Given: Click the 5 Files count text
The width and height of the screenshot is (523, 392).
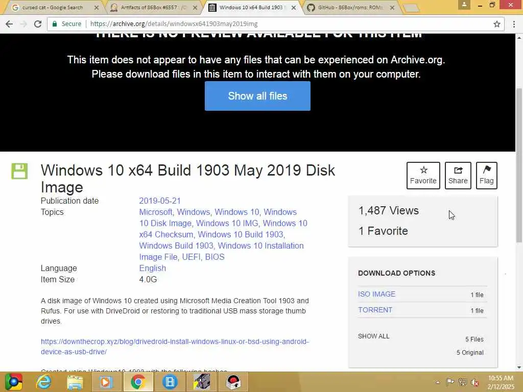Looking at the screenshot, I should 474,339.
